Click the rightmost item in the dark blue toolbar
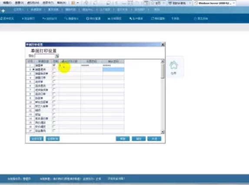 [x=201, y=19]
